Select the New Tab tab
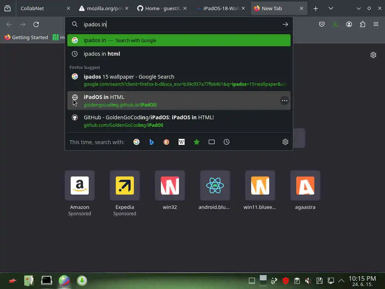 (x=279, y=8)
